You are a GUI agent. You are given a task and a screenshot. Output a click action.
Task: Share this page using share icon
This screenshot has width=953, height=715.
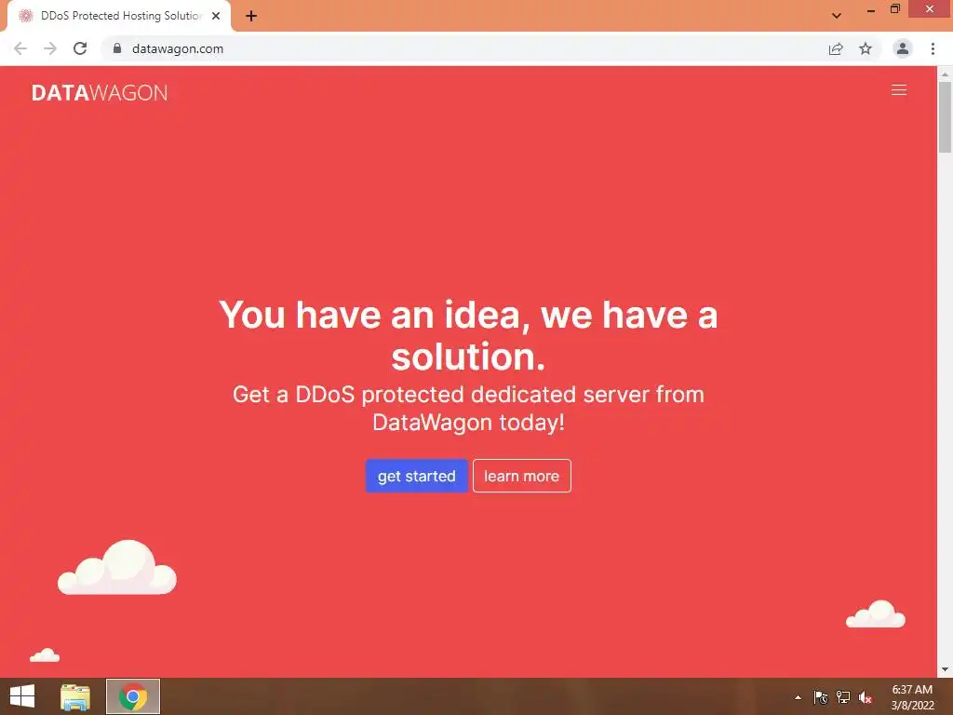tap(836, 48)
